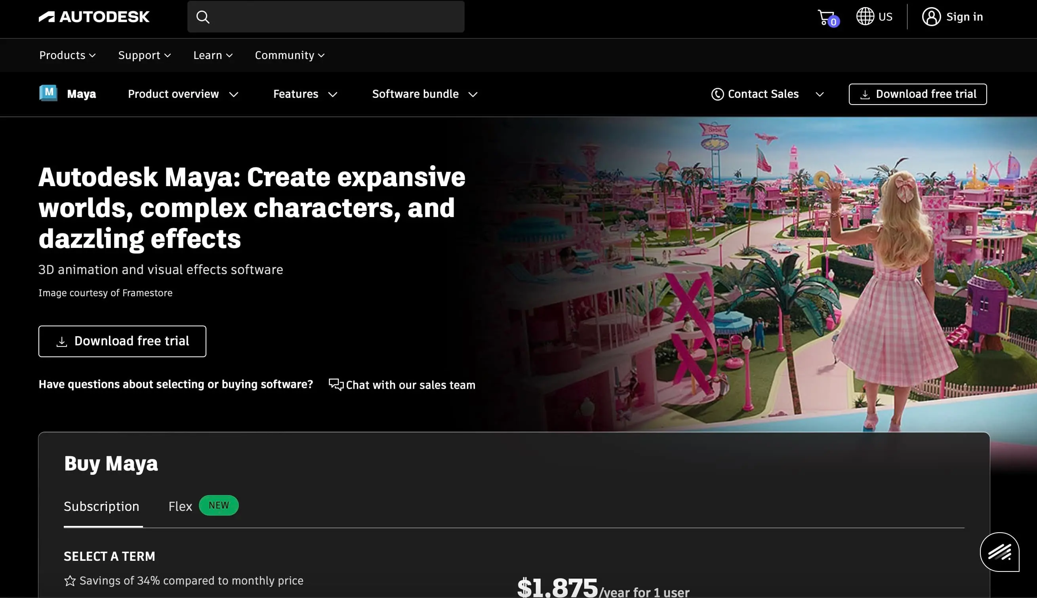This screenshot has width=1037, height=598.
Task: Expand the Support dropdown
Action: [x=144, y=55]
